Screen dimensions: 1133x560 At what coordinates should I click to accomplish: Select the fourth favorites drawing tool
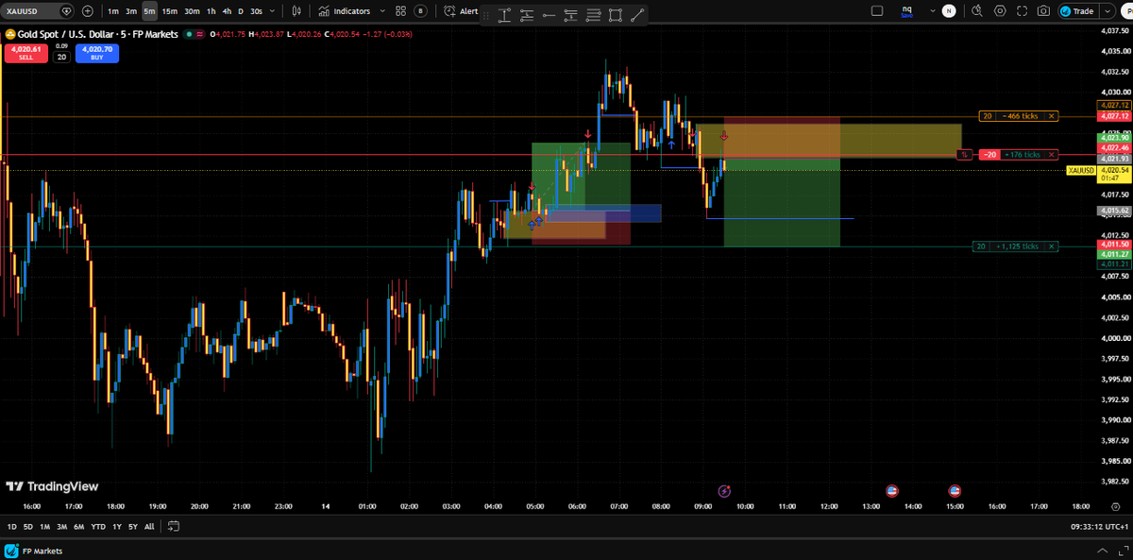pos(571,14)
